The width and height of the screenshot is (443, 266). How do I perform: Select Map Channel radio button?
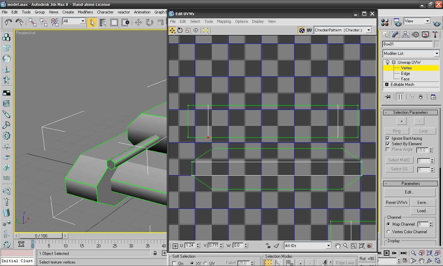point(388,224)
